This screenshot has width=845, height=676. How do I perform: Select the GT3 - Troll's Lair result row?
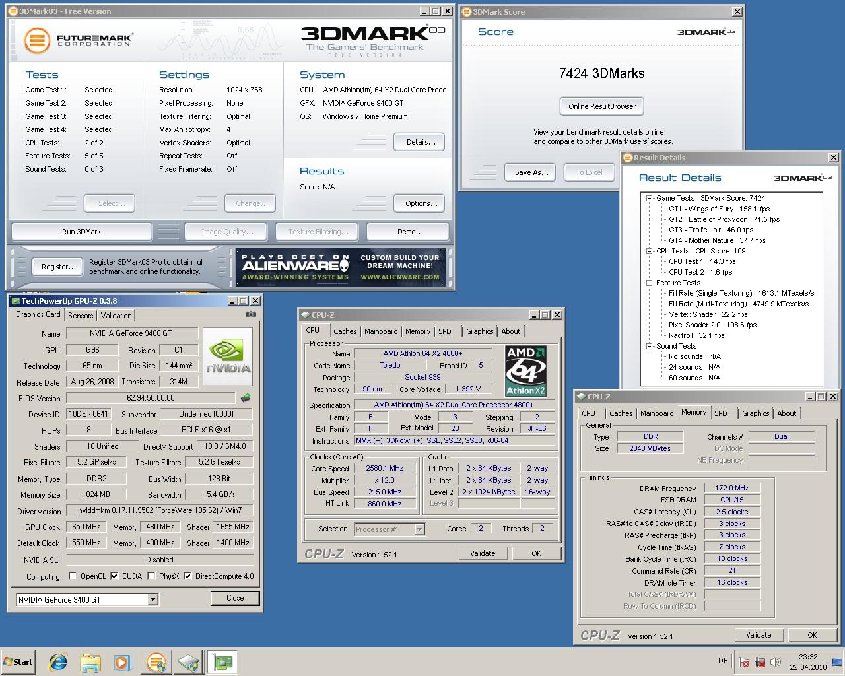click(710, 230)
